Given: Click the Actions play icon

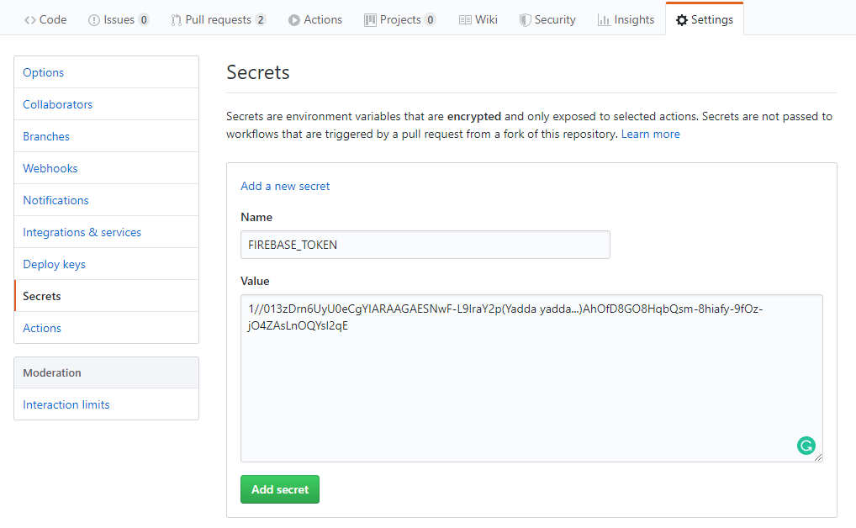Looking at the screenshot, I should (x=295, y=19).
